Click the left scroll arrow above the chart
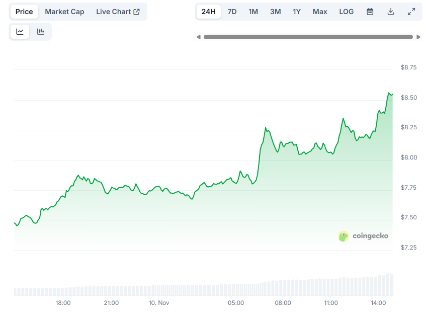The height and width of the screenshot is (318, 426). 199,36
